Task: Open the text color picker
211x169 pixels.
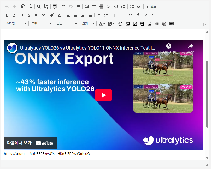Action: [102, 24]
